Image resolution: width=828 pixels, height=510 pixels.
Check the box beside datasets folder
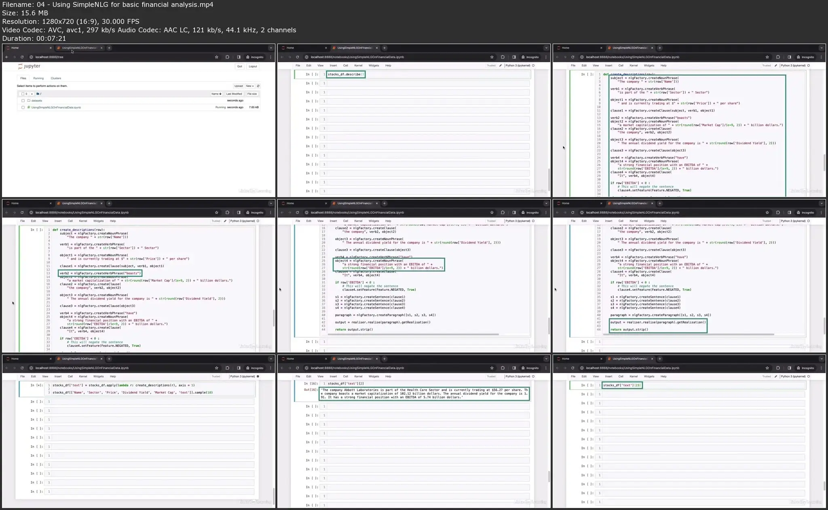[x=23, y=101]
